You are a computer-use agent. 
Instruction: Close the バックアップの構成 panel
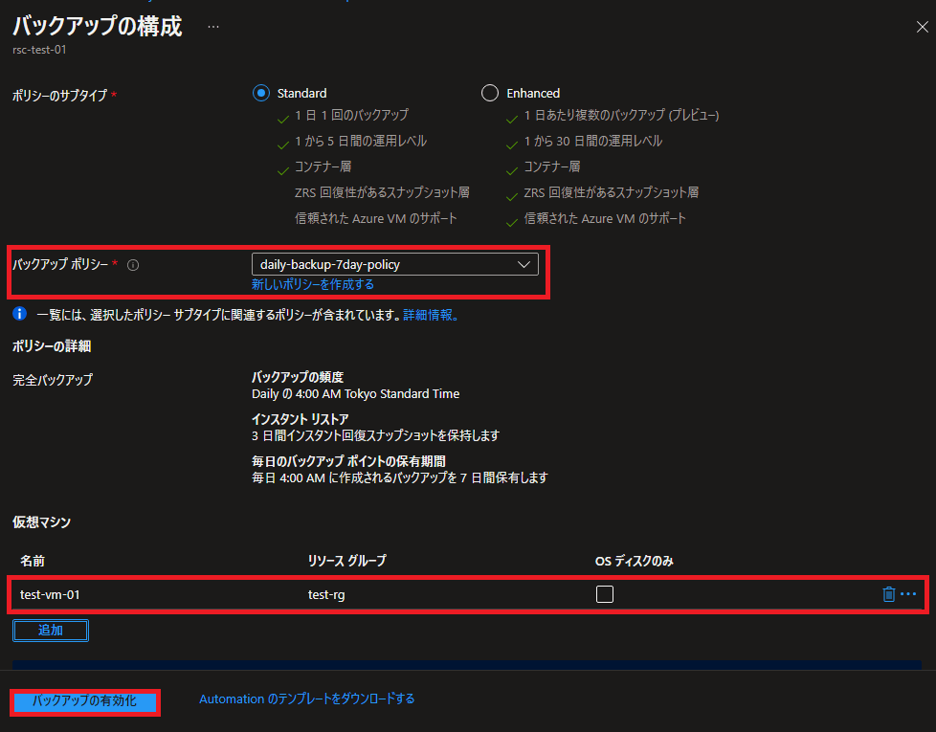[x=922, y=28]
